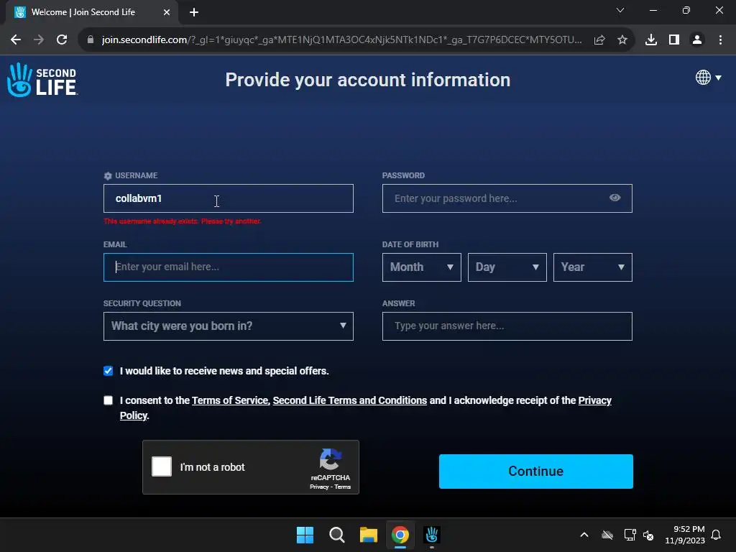This screenshot has width=736, height=552.
Task: Click the OneDrive cloud tray icon
Action: coord(607,535)
